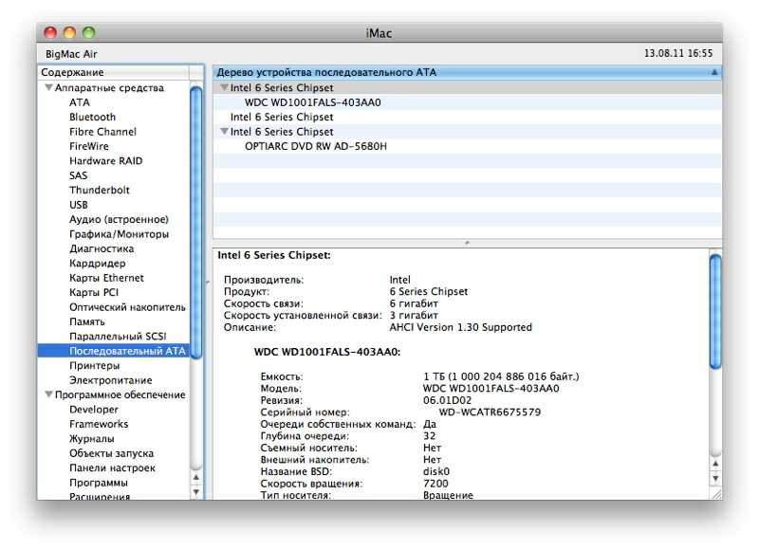
Task: Click the details pane vertical scrollbar
Action: 715,313
